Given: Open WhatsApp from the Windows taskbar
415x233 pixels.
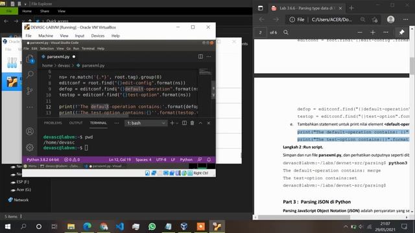Looking at the screenshot, I should pos(152,227).
